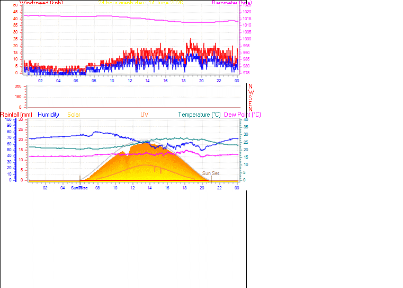Click the 08 hour tick on windspeed chart
This screenshot has width=403, height=288.
[x=94, y=81]
